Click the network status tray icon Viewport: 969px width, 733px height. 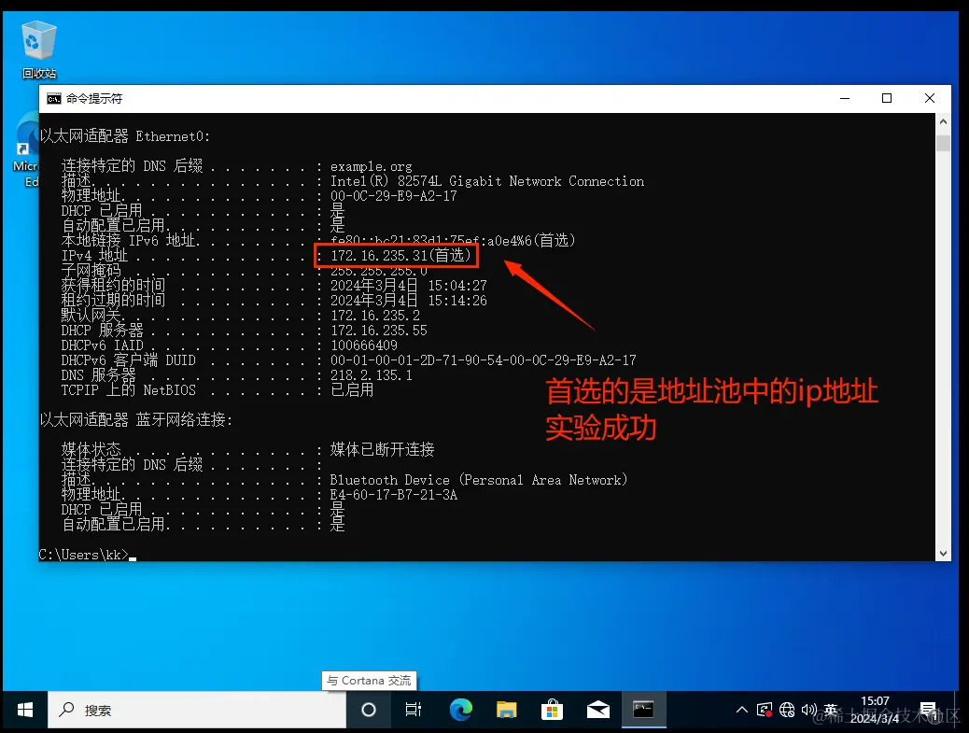coord(787,710)
